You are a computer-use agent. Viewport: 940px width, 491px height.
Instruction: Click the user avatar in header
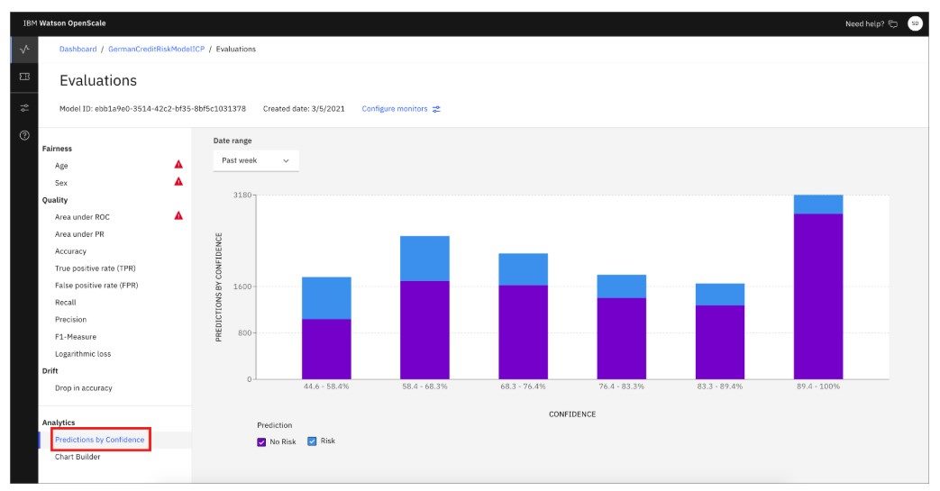914,23
